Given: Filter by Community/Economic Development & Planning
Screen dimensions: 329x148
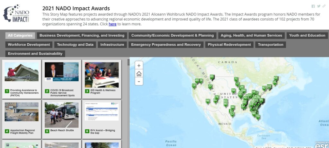Looking at the screenshot, I should coord(173,35).
